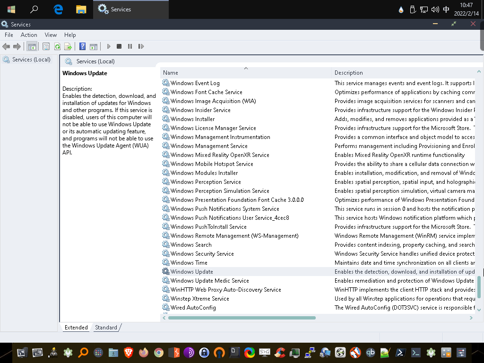The image size is (484, 363).
Task: Select WinHTTP Web Proxy Auto-Discovery Service
Action: [318, 290]
